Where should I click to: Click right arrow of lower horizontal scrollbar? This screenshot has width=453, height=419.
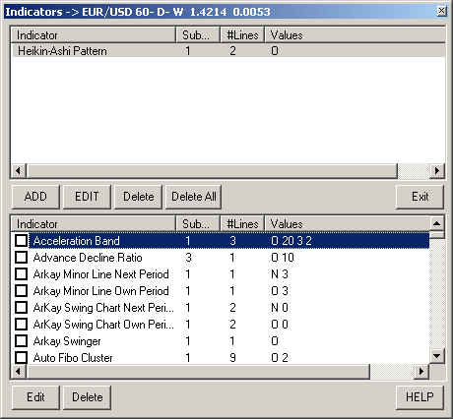tap(421, 371)
